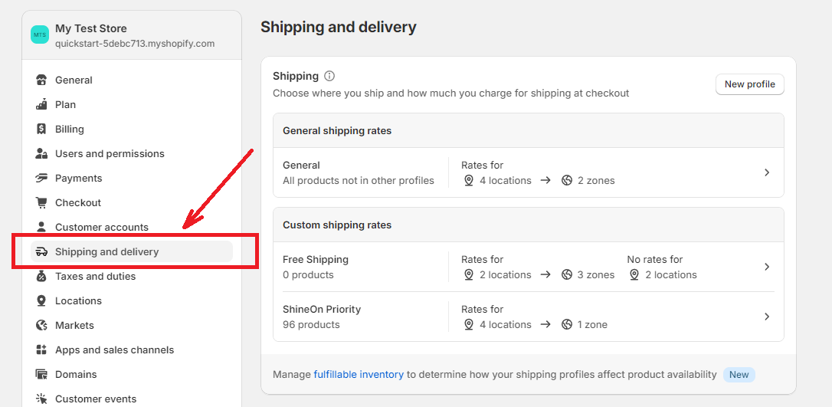Screen dimensions: 832x407
Task: Open Markets via the globe icon
Action: (x=41, y=325)
